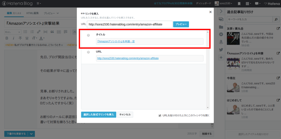Image resolution: width=281 pixels, height=139 pixels.
Task: Close the link insert dialog with X
Action: [x=210, y=12]
